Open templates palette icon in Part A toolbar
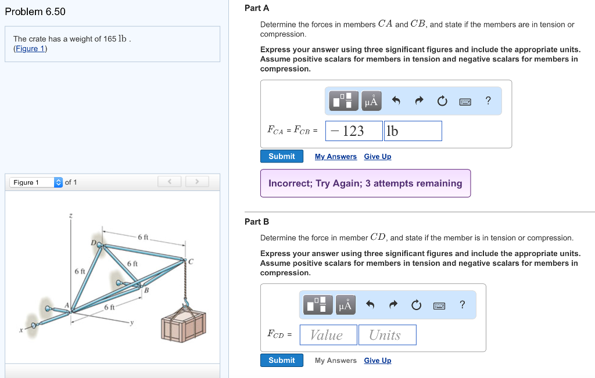Image resolution: width=595 pixels, height=378 pixels. pos(343,101)
